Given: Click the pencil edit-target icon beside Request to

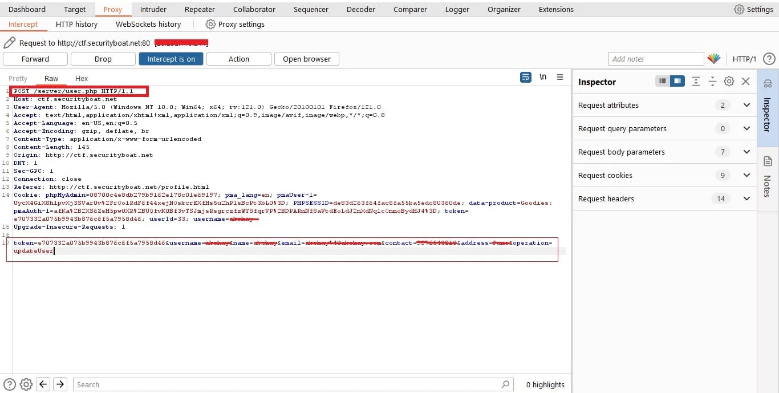Looking at the screenshot, I should coord(9,43).
